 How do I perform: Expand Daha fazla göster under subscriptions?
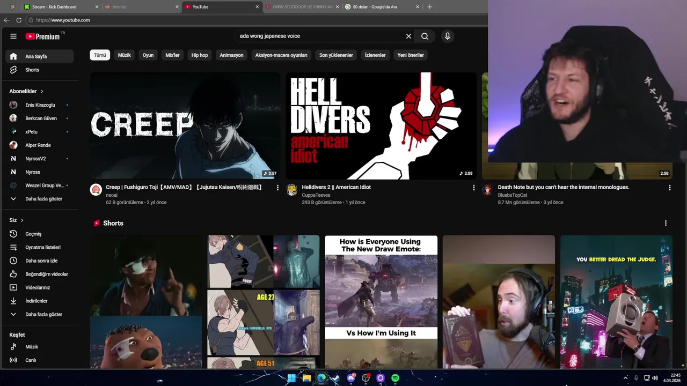coord(39,199)
